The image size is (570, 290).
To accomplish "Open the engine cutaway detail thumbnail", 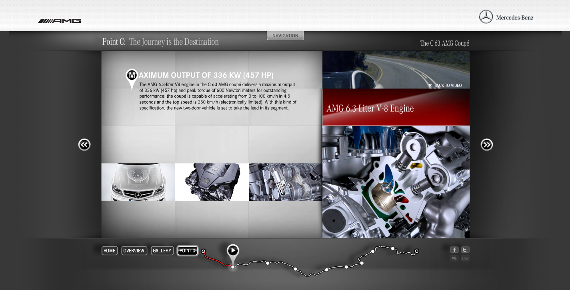I will (285, 182).
